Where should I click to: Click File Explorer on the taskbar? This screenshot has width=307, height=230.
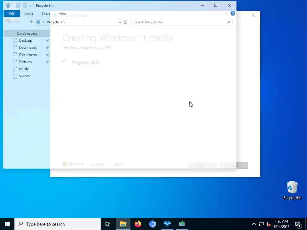click(123, 224)
